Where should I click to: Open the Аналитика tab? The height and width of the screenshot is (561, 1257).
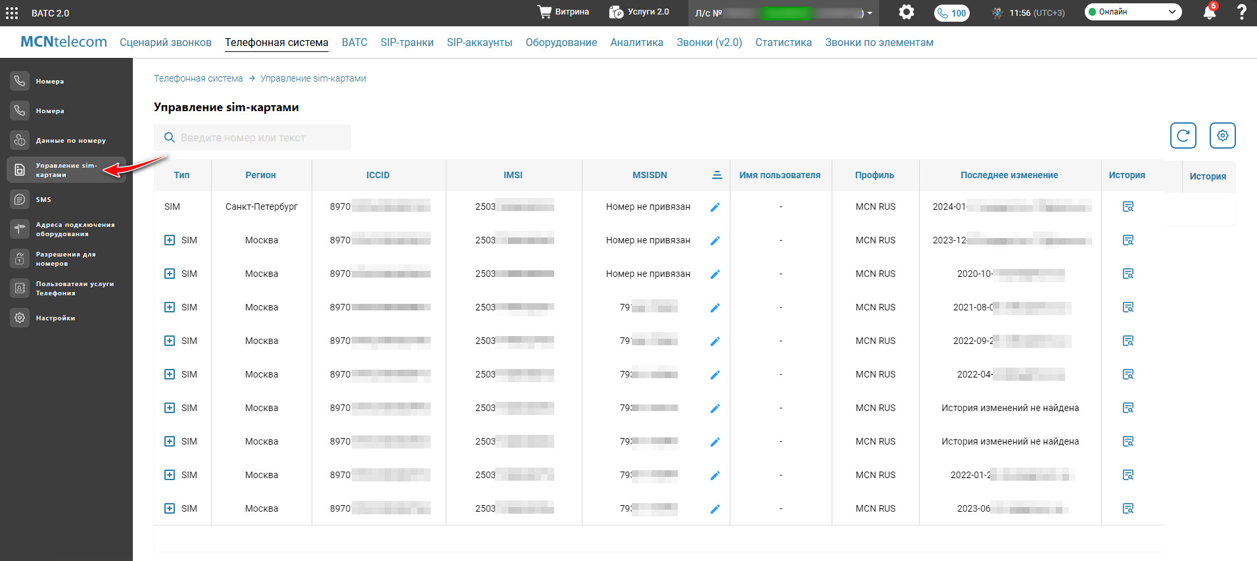(x=636, y=42)
